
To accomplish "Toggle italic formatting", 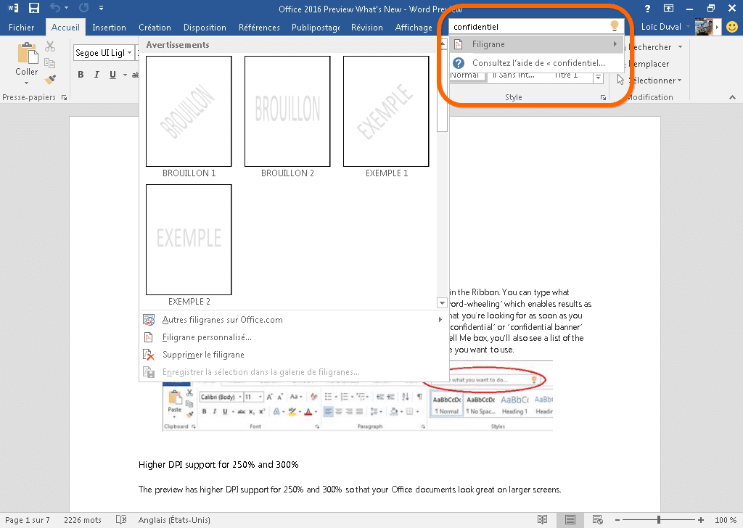I will (97, 75).
